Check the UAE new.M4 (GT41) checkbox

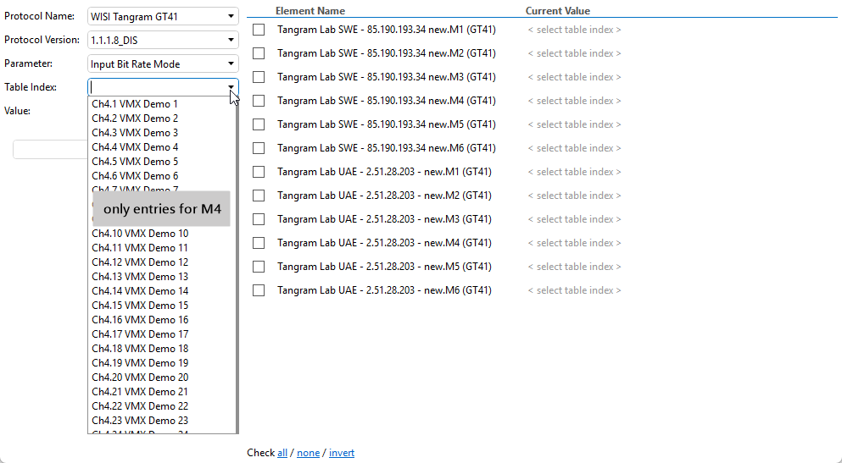tap(259, 243)
